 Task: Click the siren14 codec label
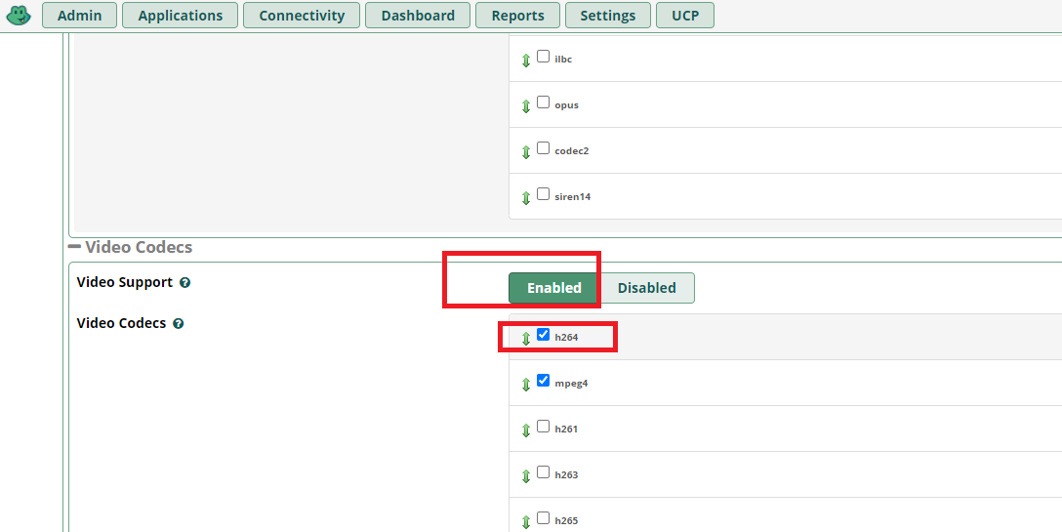pyautogui.click(x=572, y=197)
